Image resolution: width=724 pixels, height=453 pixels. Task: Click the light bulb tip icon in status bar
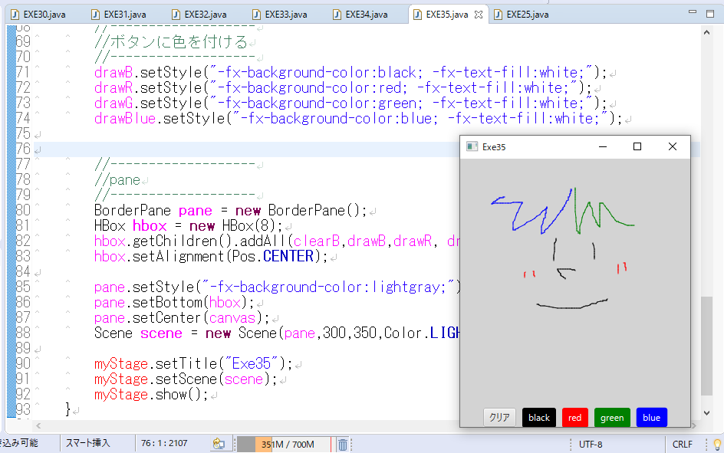coord(717,445)
